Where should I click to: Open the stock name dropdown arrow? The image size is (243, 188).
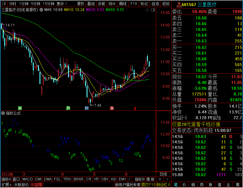[41, 10]
